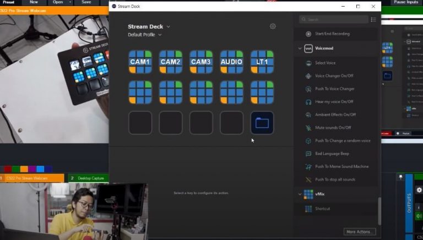423x240 pixels.
Task: Click Mute sounds On/Off action
Action: (333, 128)
